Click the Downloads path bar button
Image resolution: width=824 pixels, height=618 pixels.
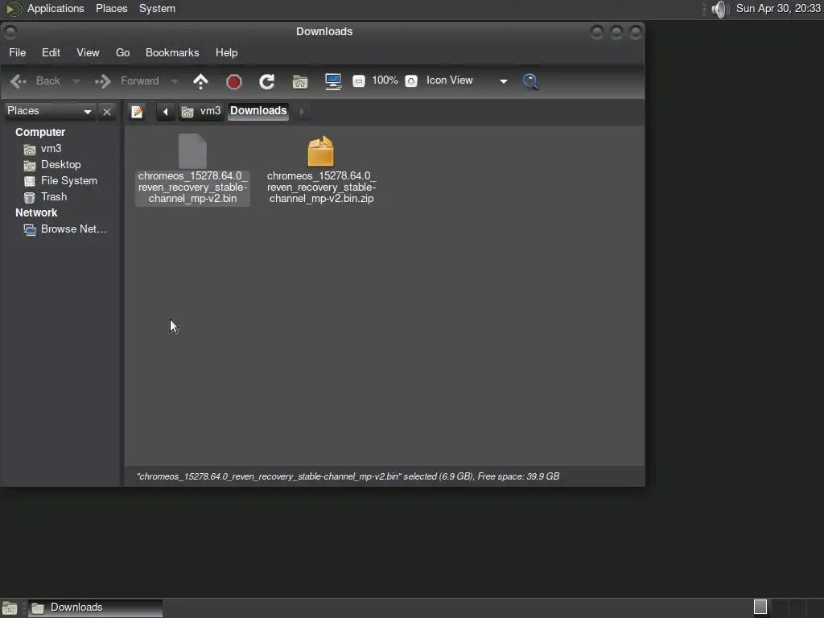click(x=258, y=111)
